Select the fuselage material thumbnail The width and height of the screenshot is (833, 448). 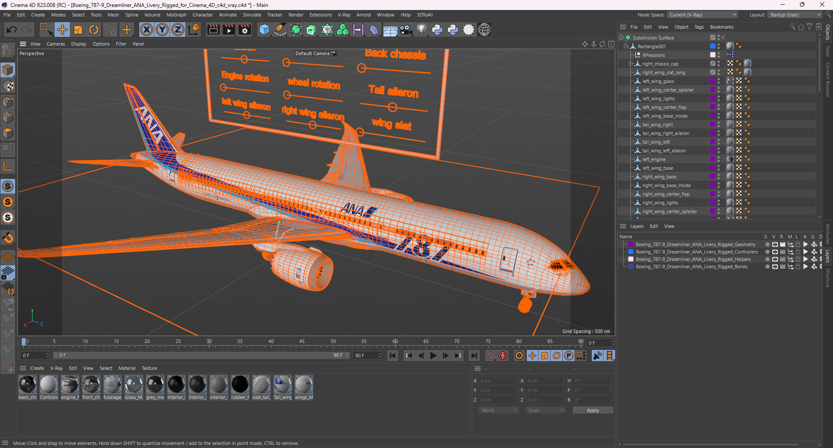click(112, 385)
